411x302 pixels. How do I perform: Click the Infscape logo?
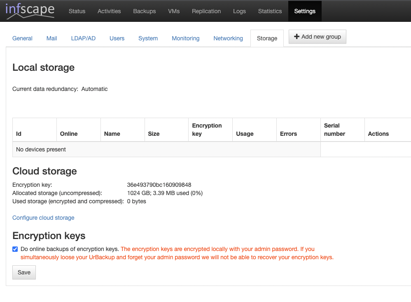[x=30, y=11]
